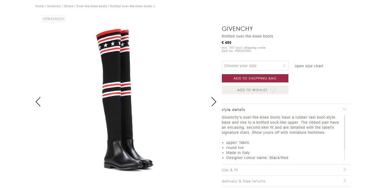Image resolution: width=372 pixels, height=188 pixels.
Task: Click the delivery & free returns arrow
Action: coord(345,181)
